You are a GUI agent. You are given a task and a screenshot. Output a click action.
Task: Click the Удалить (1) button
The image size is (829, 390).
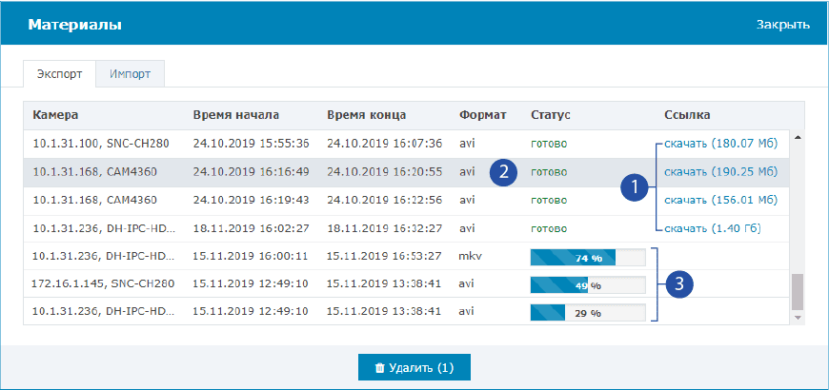pyautogui.click(x=414, y=367)
